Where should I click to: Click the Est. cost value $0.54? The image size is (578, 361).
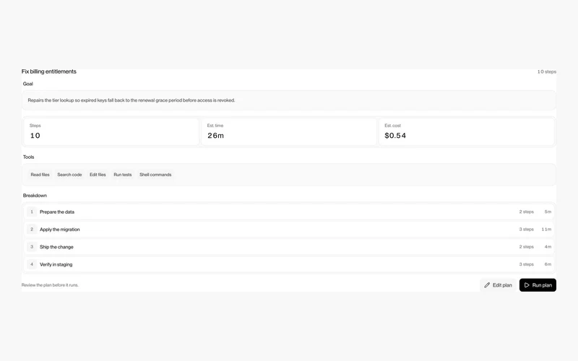(x=395, y=136)
